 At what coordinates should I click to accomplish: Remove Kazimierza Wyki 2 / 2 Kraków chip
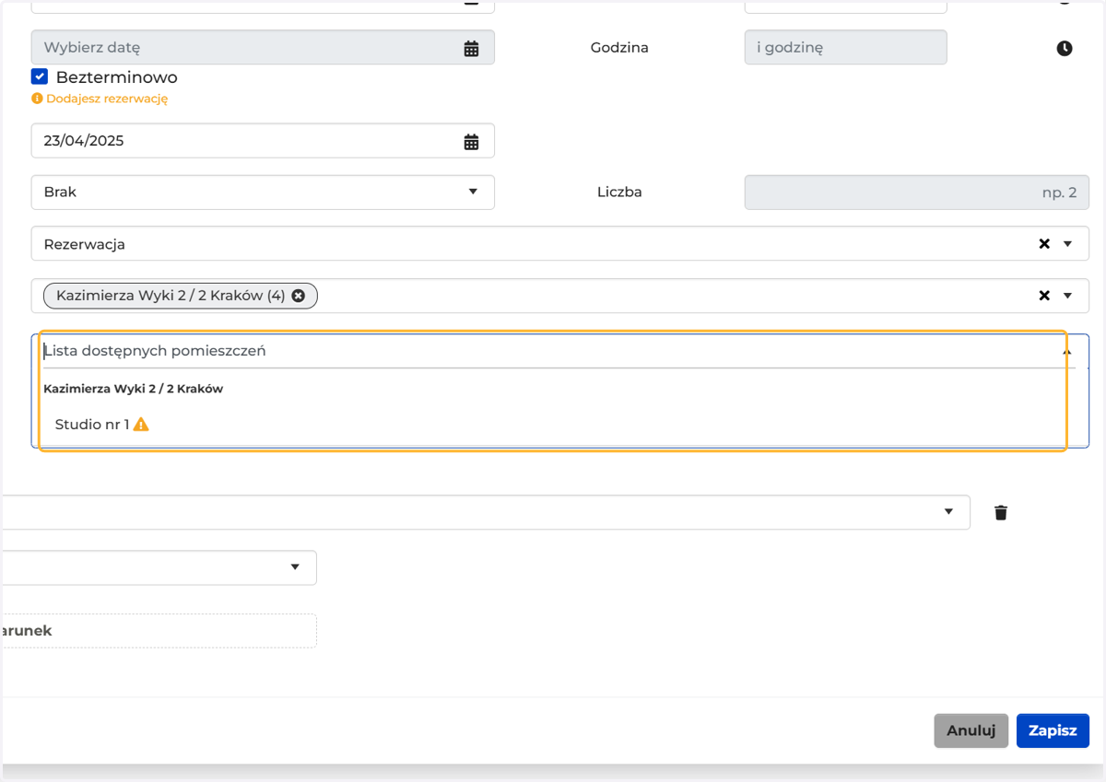pos(298,296)
